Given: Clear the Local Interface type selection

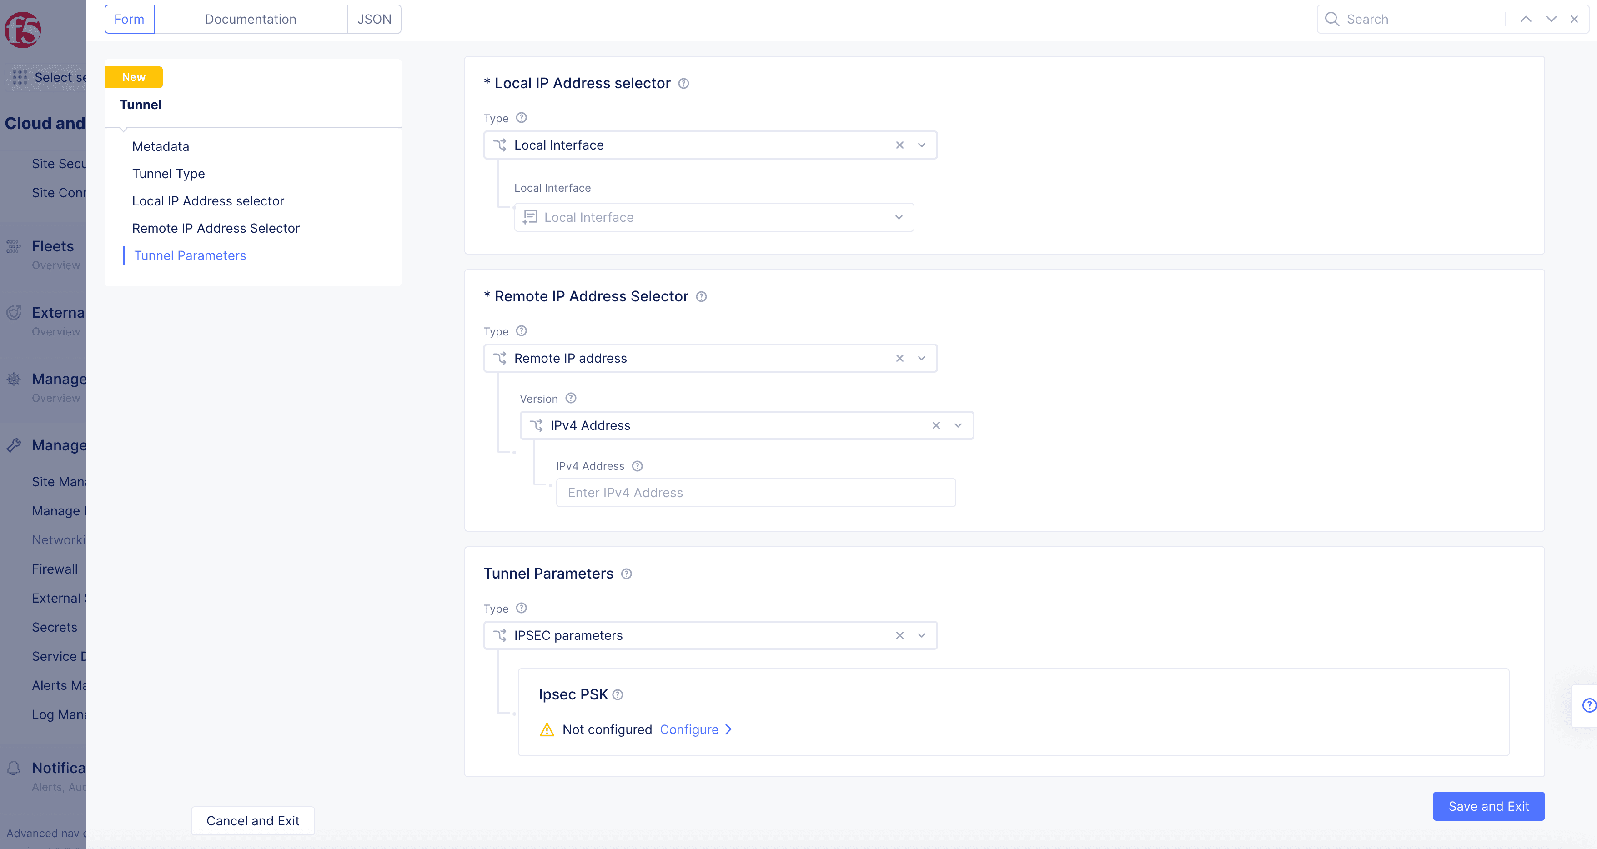Looking at the screenshot, I should pos(899,145).
